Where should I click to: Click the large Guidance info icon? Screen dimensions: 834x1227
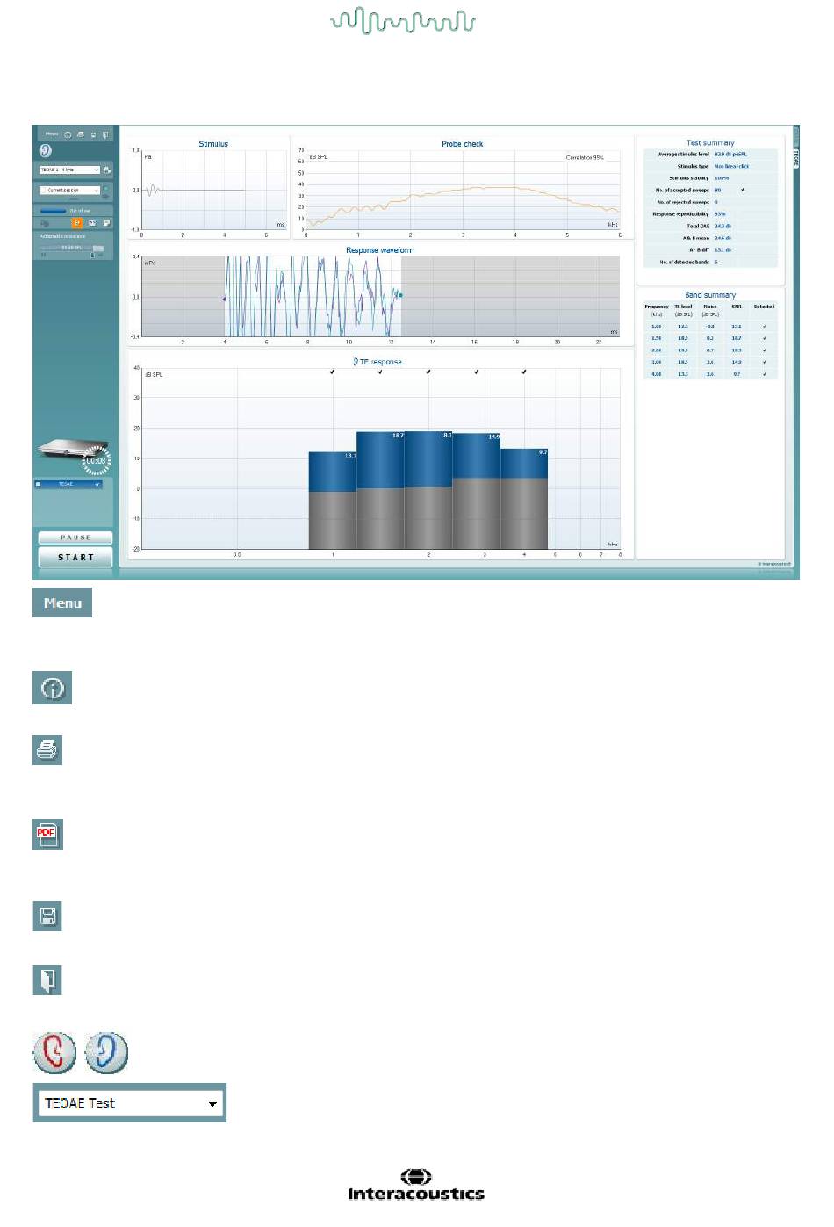tap(52, 688)
